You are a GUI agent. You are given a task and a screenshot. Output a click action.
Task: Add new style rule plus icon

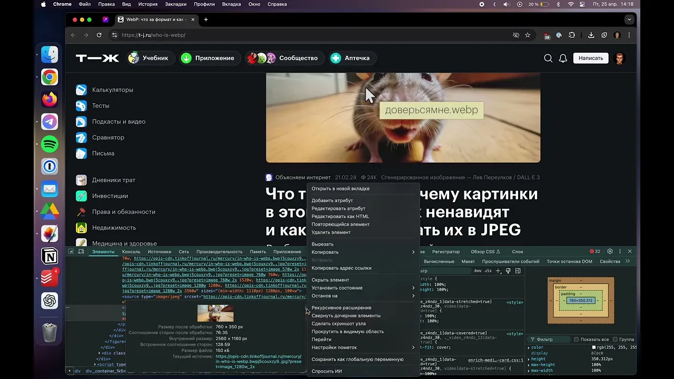tap(498, 271)
